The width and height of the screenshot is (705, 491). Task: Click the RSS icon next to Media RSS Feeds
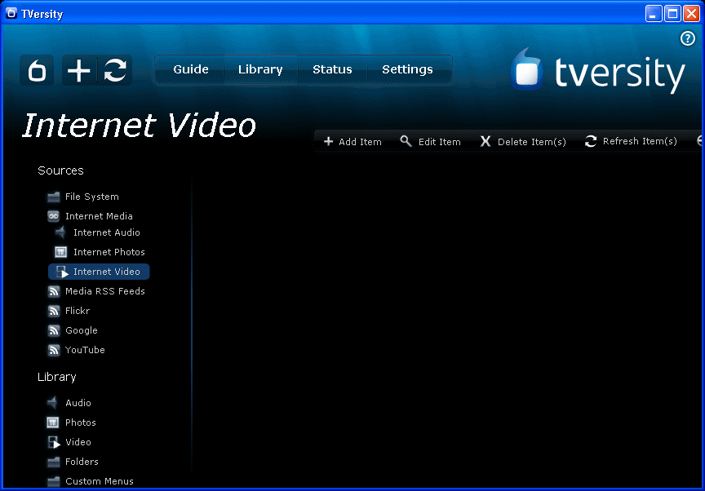point(54,291)
